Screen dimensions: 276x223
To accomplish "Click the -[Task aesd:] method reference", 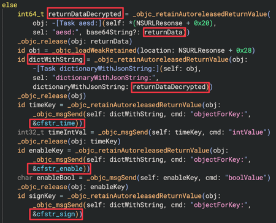I will 77,23.
